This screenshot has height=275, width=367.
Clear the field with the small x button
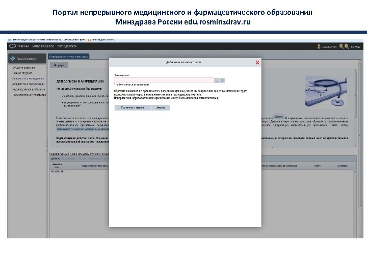pos(222,80)
